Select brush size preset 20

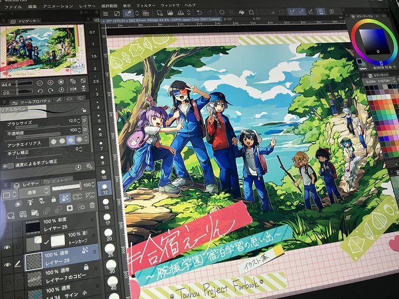point(109,235)
